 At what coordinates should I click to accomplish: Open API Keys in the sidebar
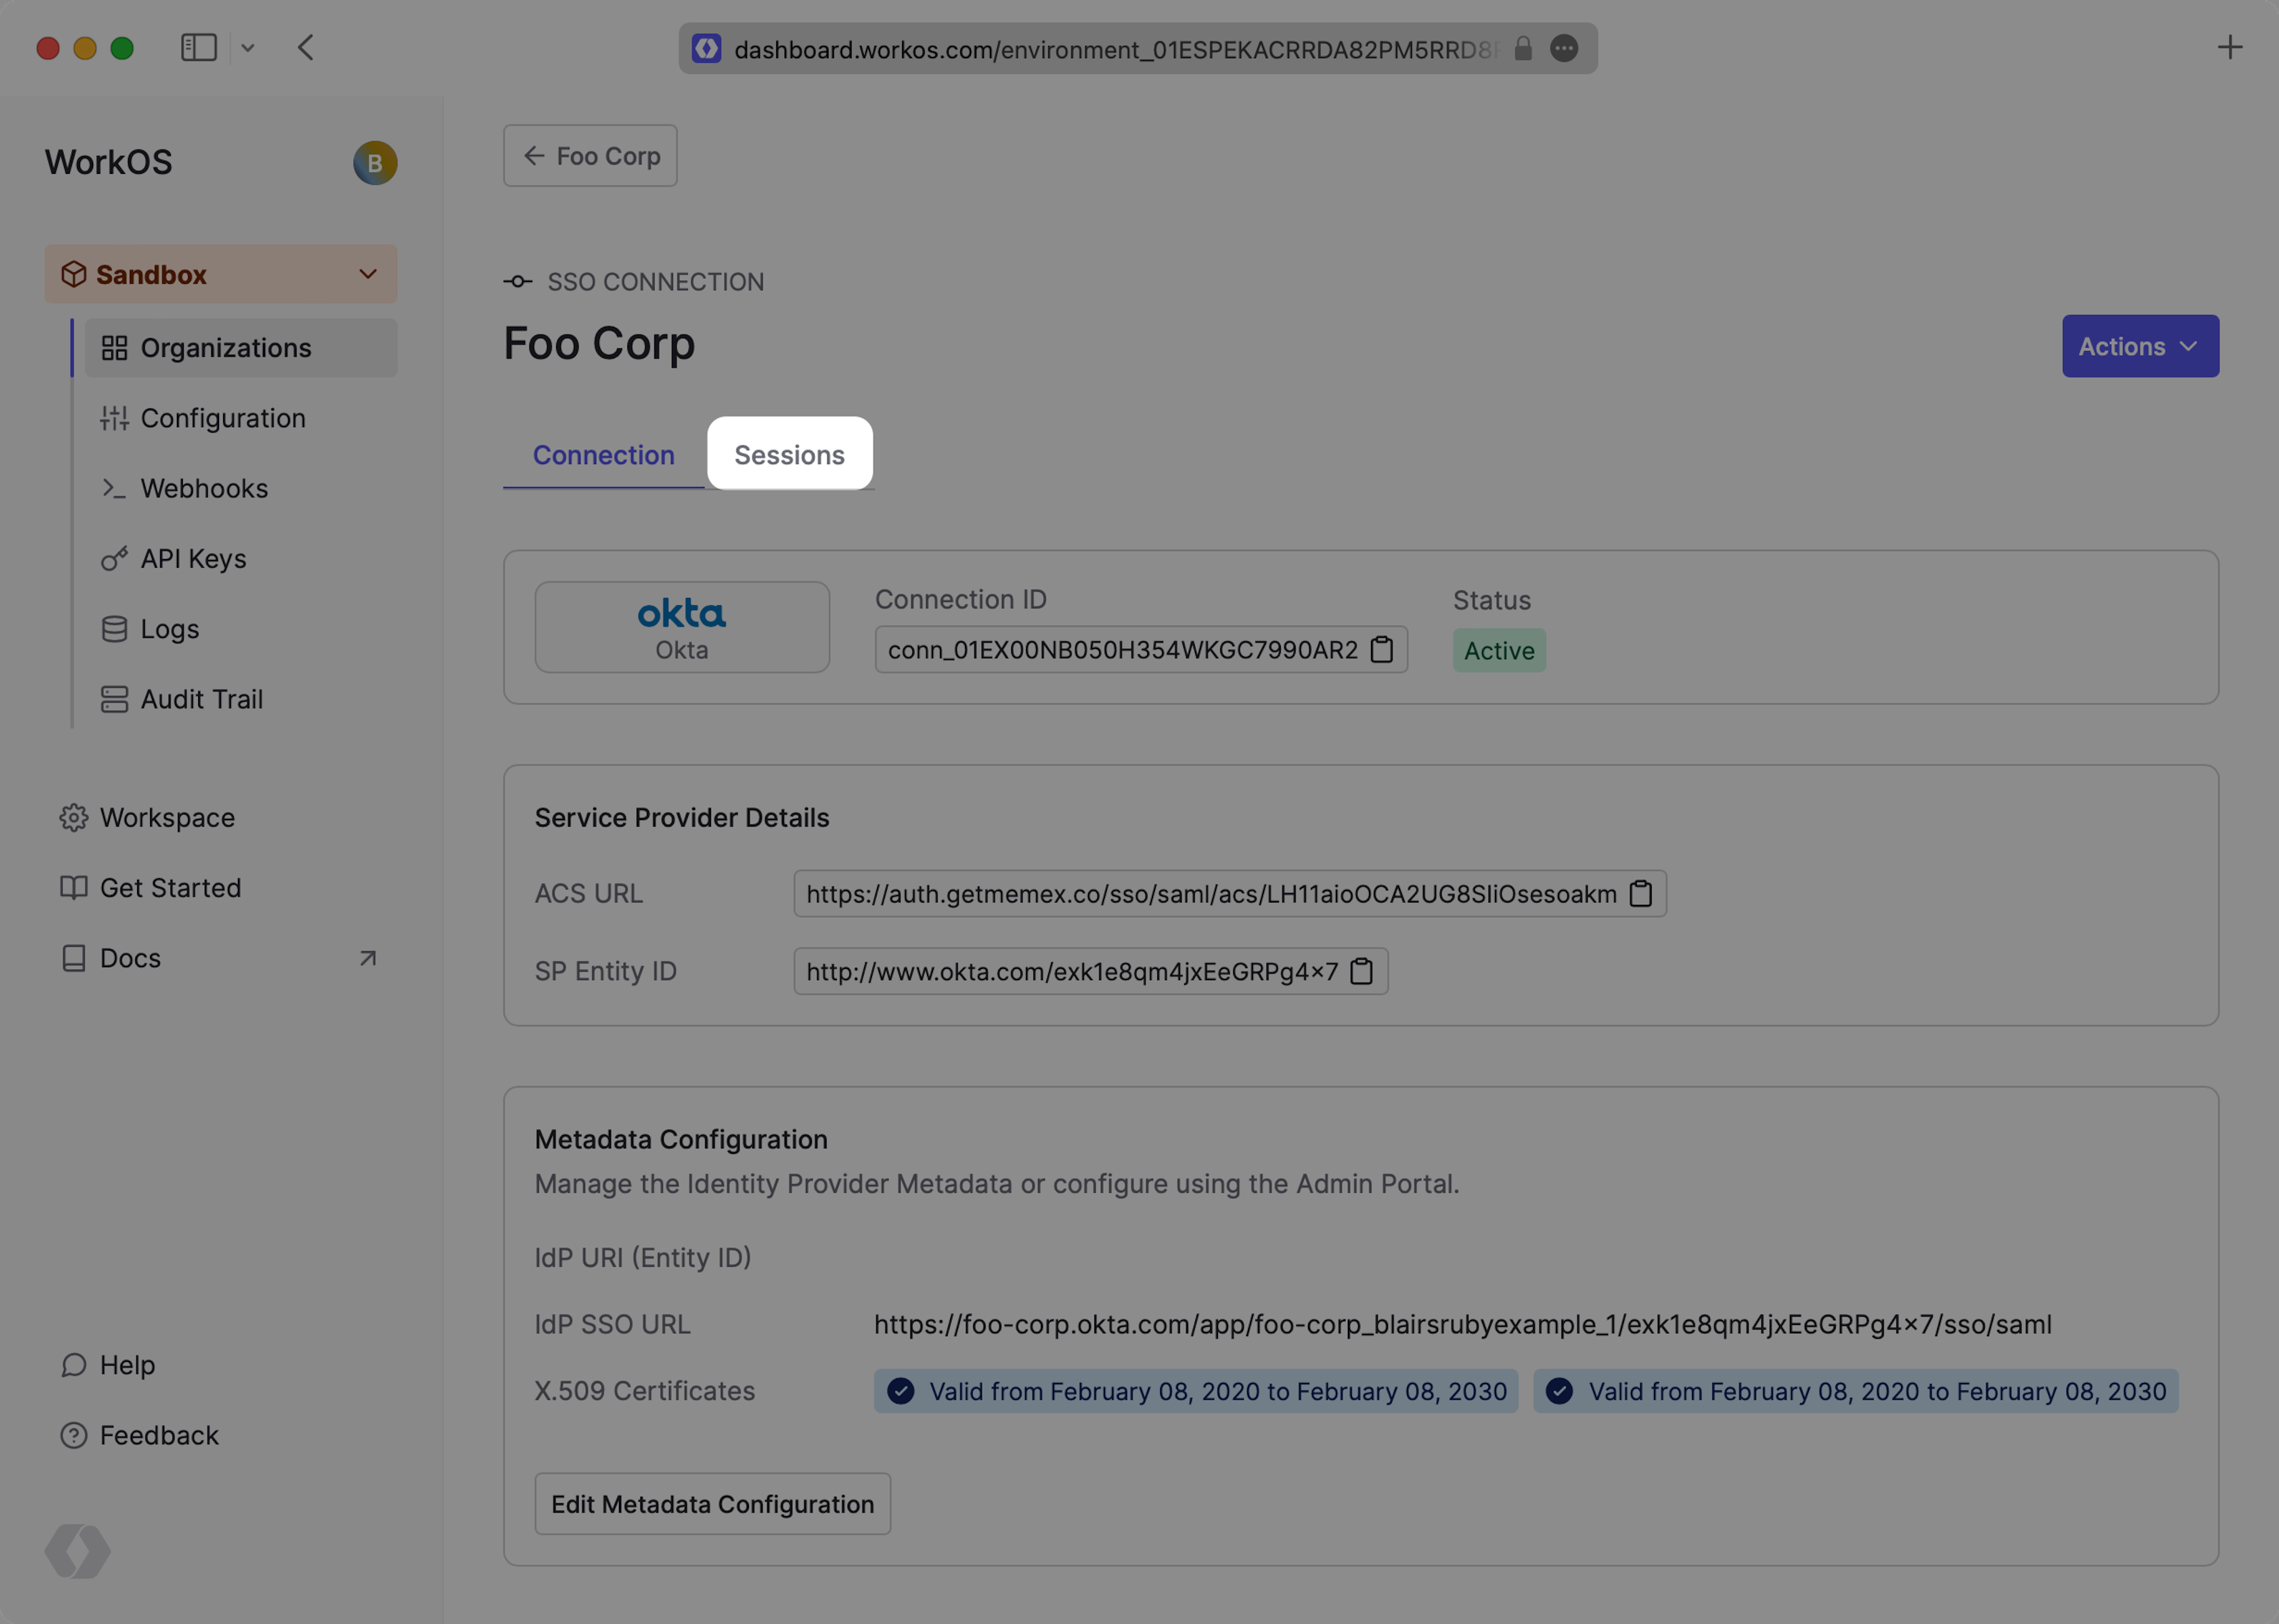pos(193,559)
